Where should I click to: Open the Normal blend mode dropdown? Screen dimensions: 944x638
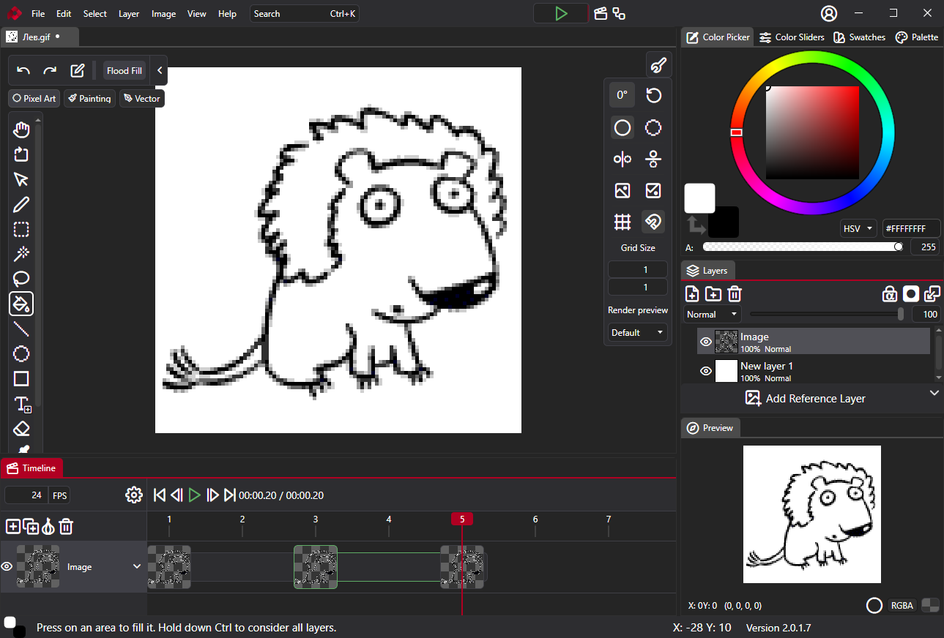(x=713, y=314)
